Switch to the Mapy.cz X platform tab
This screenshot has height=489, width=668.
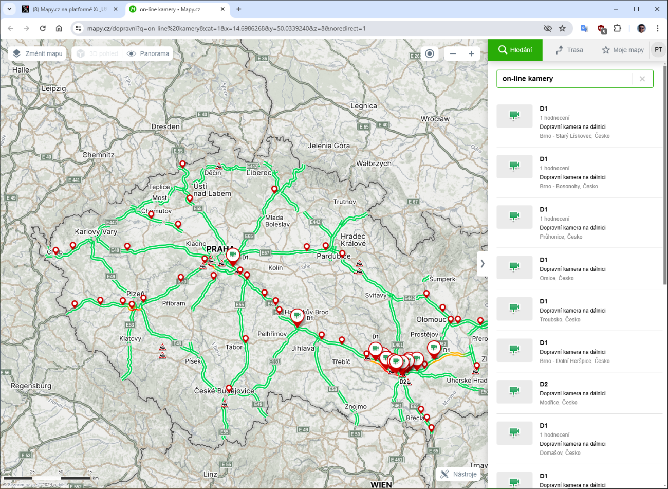(69, 9)
